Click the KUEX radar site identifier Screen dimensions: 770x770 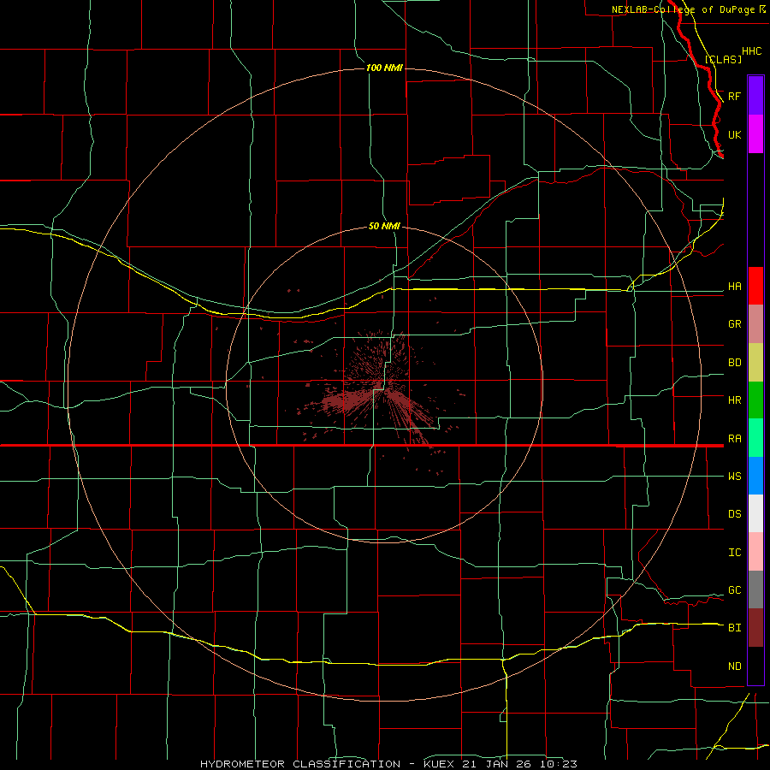439,764
